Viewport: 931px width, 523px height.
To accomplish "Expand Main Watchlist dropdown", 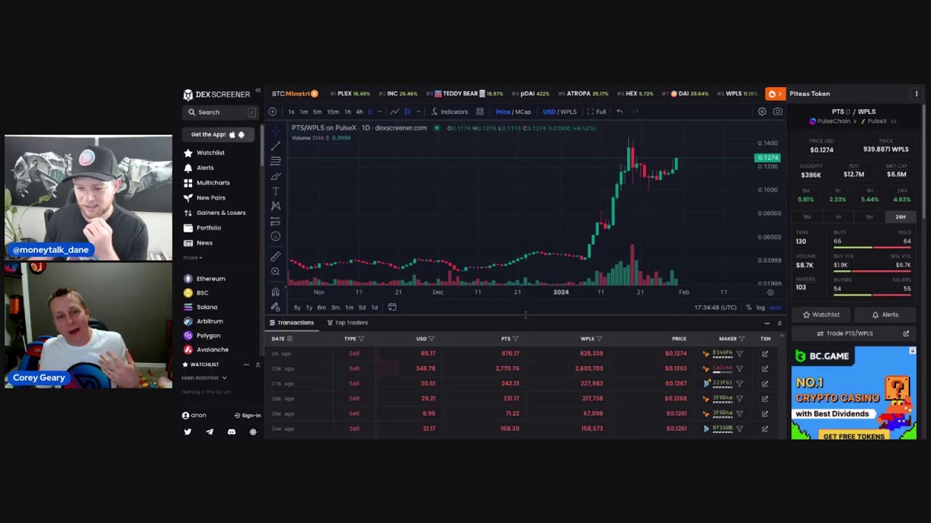I will click(x=204, y=378).
